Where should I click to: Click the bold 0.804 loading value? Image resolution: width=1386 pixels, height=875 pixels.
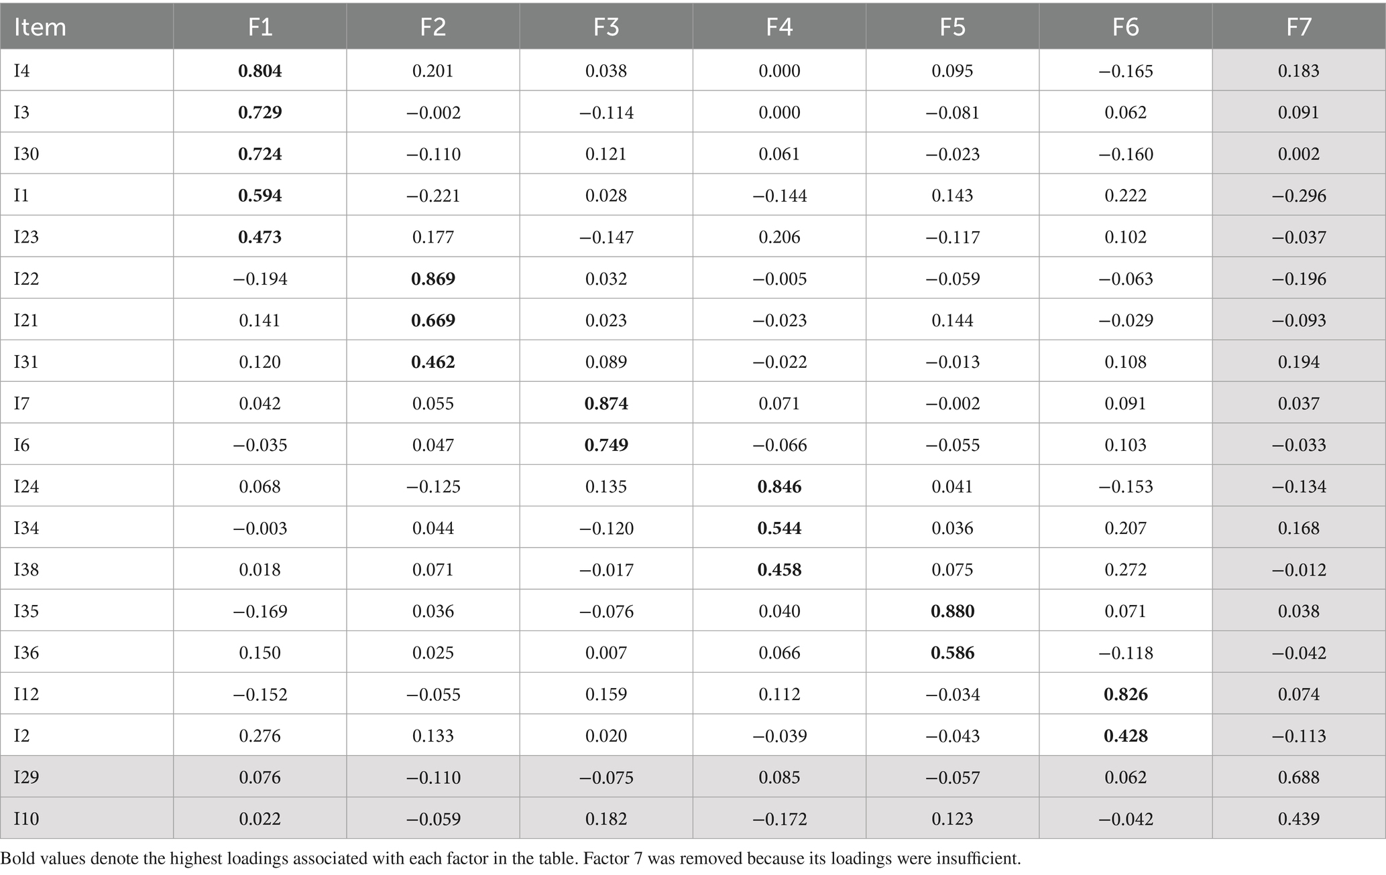coord(260,71)
